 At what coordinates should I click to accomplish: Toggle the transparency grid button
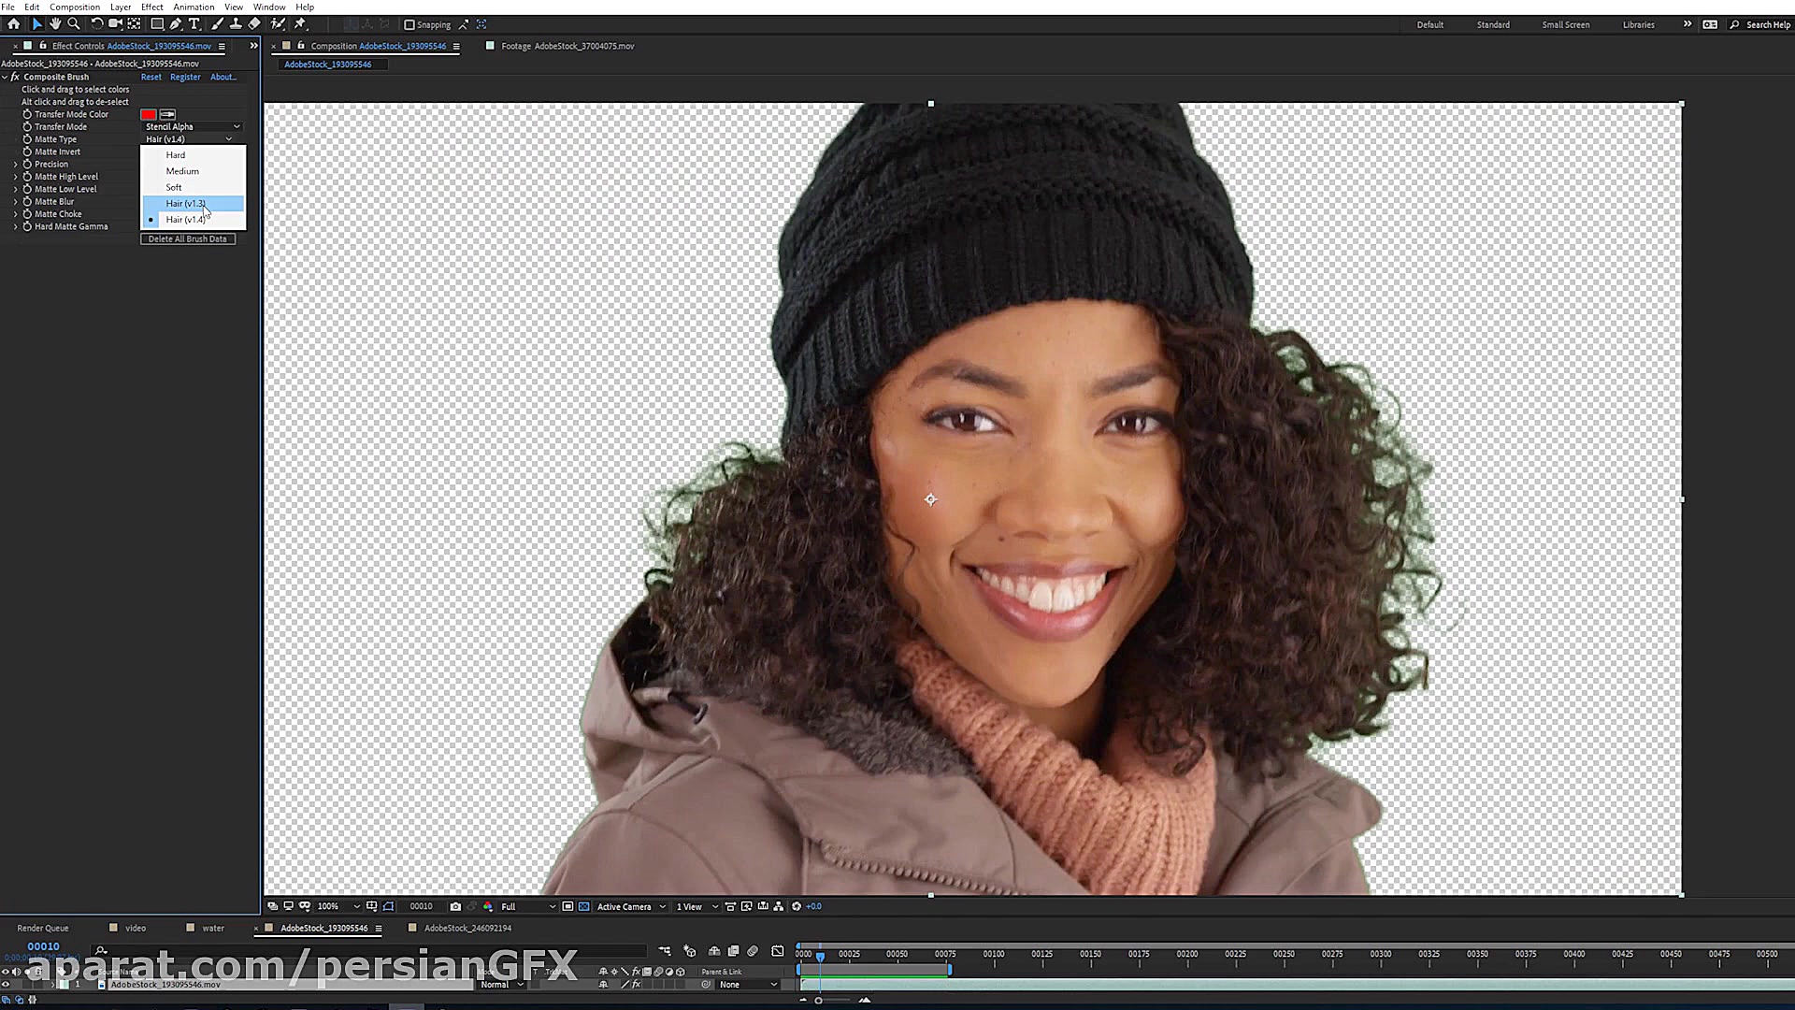point(584,906)
